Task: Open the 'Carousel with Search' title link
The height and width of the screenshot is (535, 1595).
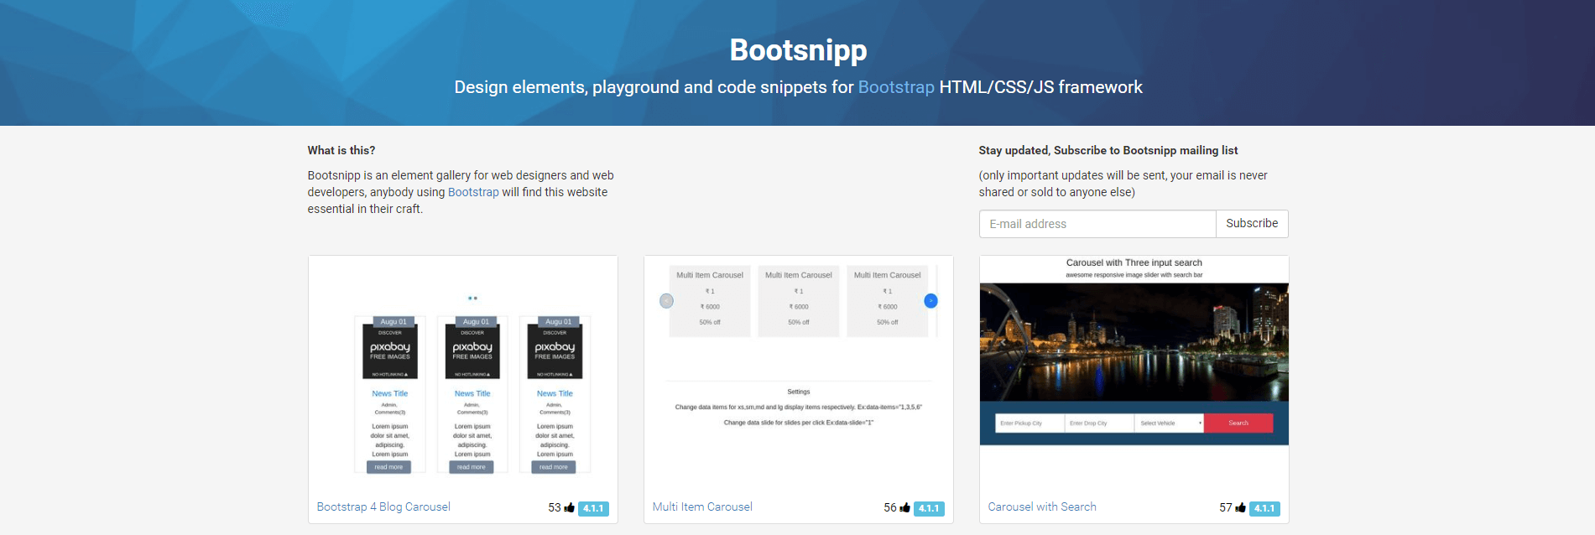Action: click(x=1042, y=506)
